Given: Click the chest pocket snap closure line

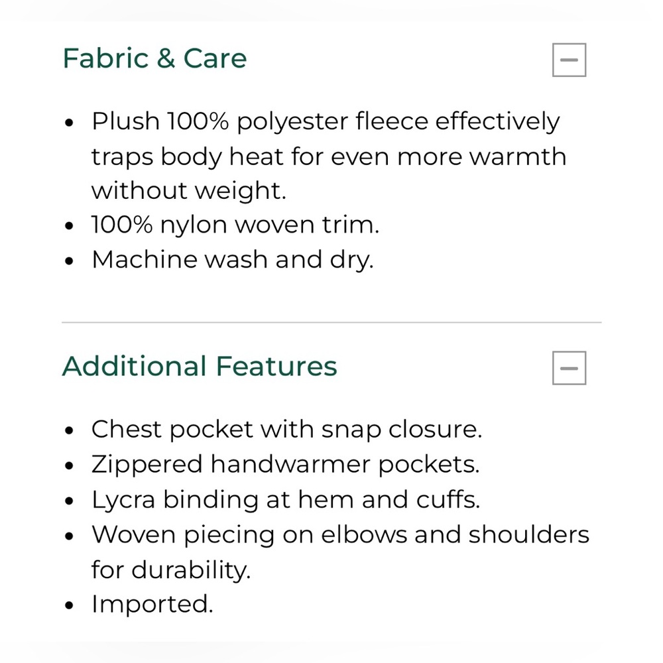Looking at the screenshot, I should (286, 430).
